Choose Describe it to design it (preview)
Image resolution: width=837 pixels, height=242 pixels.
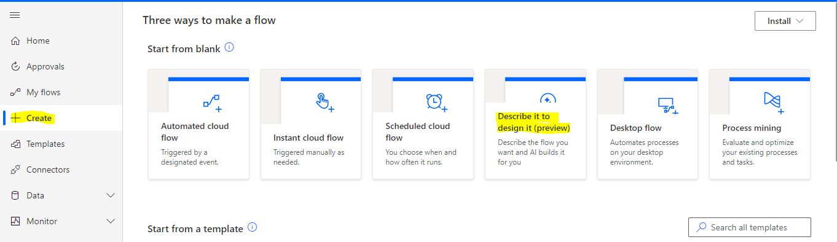[x=534, y=122]
